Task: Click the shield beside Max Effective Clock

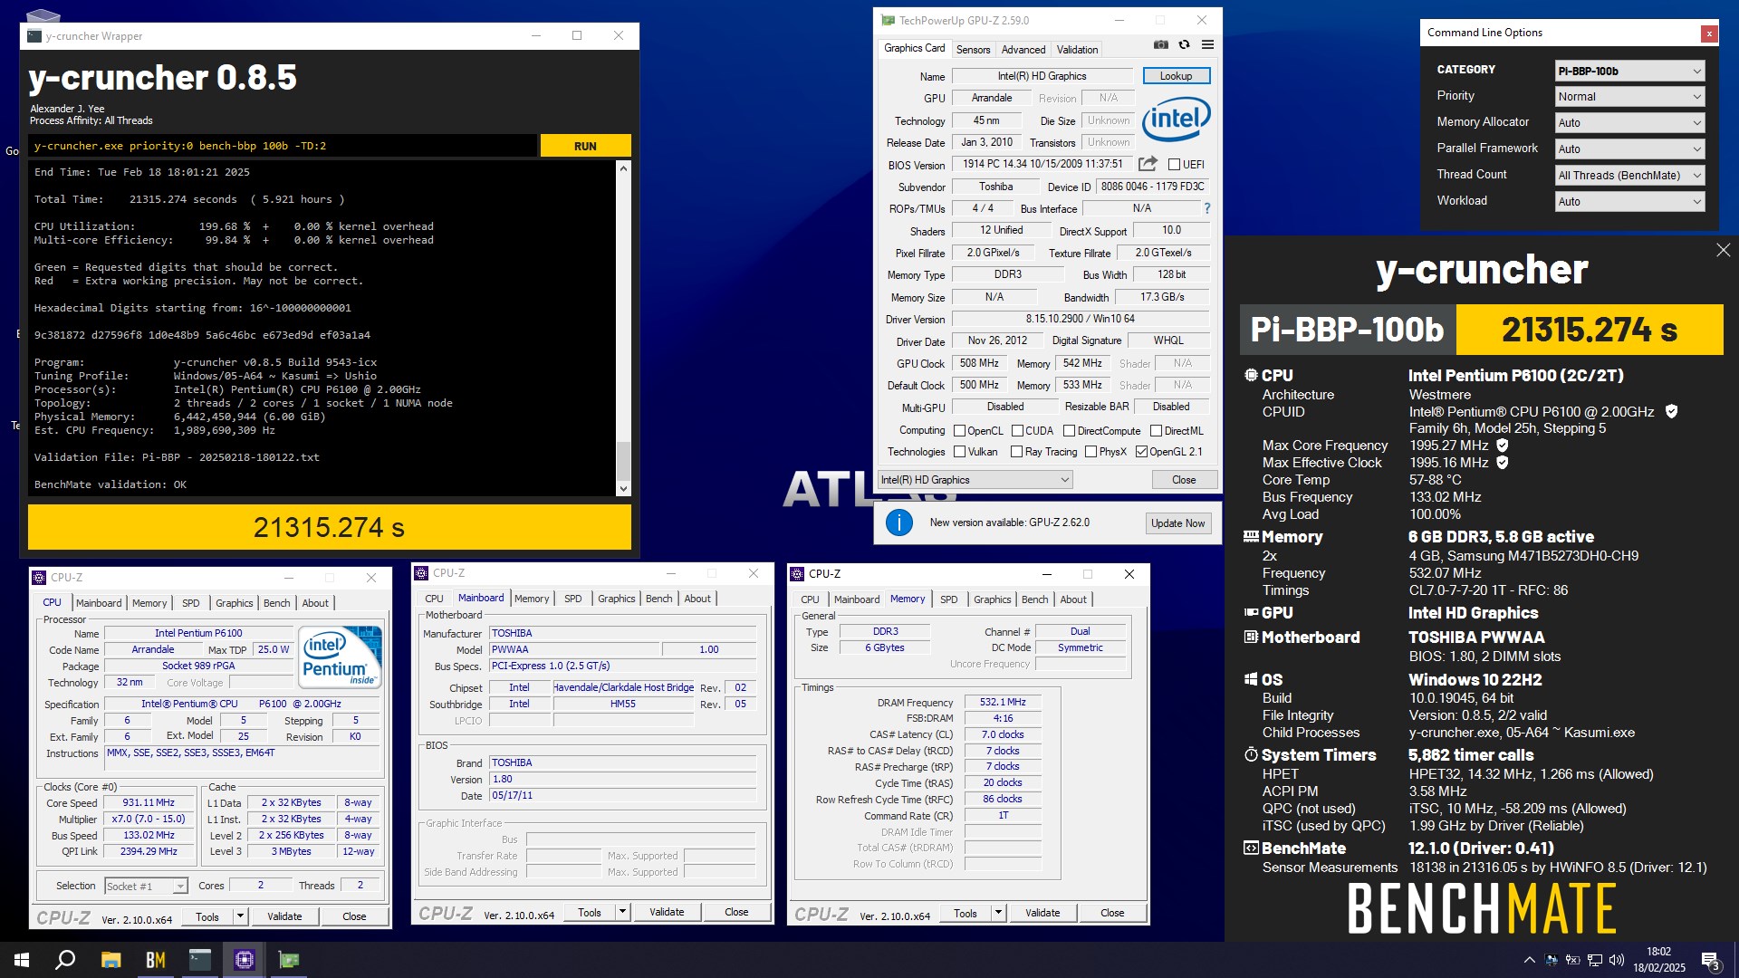Action: pyautogui.click(x=1502, y=462)
